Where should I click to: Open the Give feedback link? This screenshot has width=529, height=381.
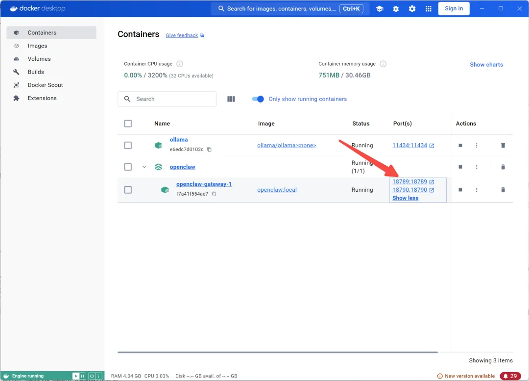(185, 35)
